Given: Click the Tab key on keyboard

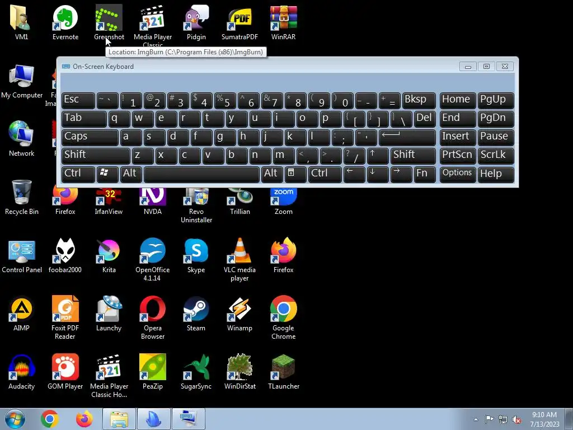Looking at the screenshot, I should tap(84, 119).
